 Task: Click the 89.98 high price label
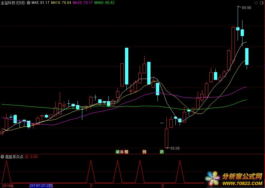[246, 8]
